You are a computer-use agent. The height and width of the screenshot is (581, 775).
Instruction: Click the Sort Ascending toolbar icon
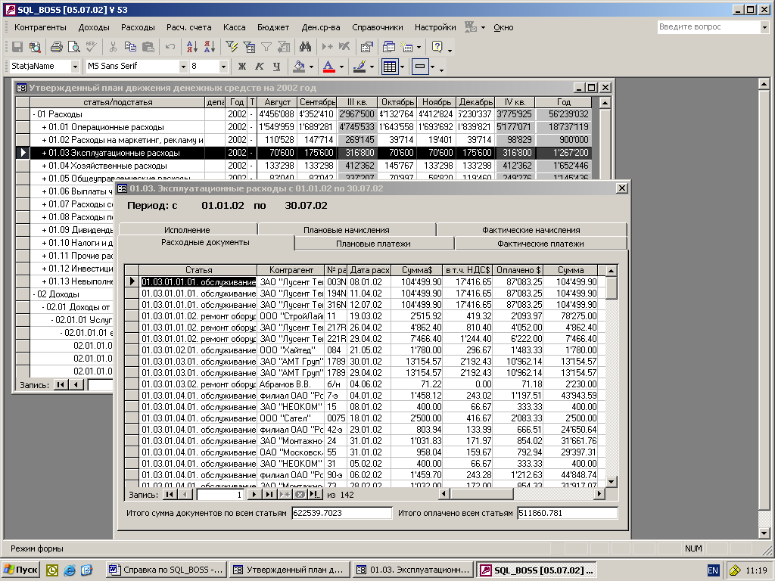pos(191,47)
